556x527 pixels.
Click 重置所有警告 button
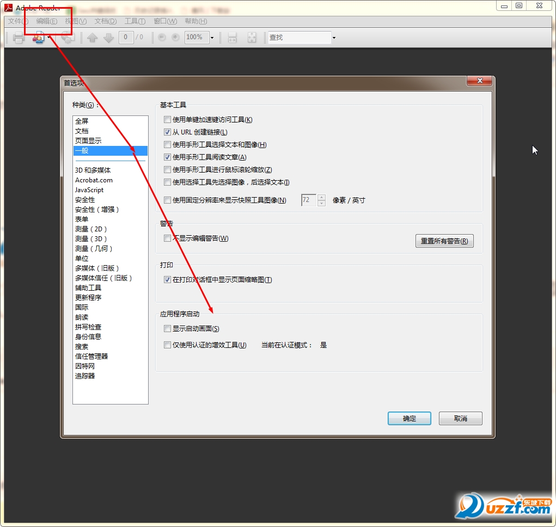coord(444,241)
